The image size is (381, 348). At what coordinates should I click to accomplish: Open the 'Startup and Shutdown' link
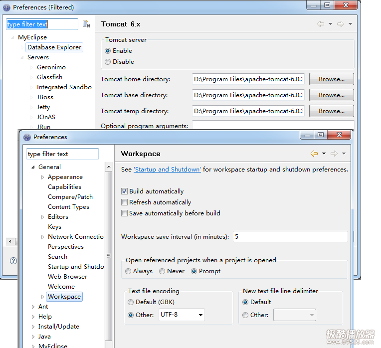[x=167, y=170]
